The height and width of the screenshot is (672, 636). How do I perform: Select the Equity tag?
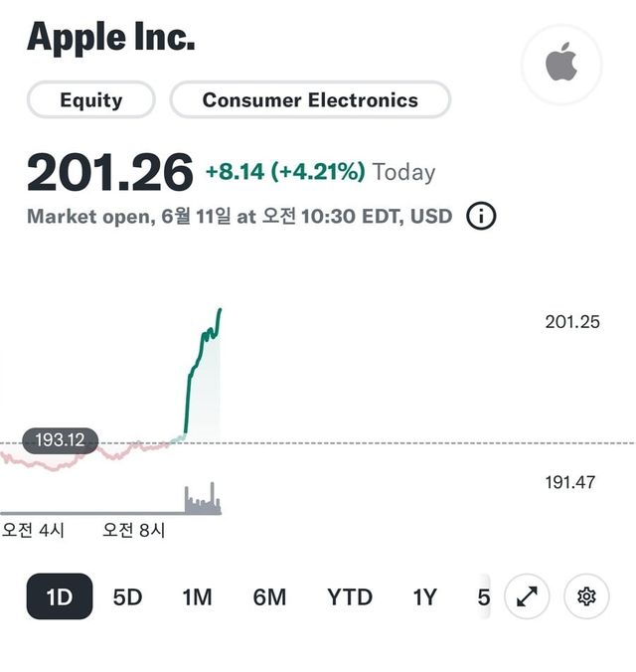tap(90, 100)
